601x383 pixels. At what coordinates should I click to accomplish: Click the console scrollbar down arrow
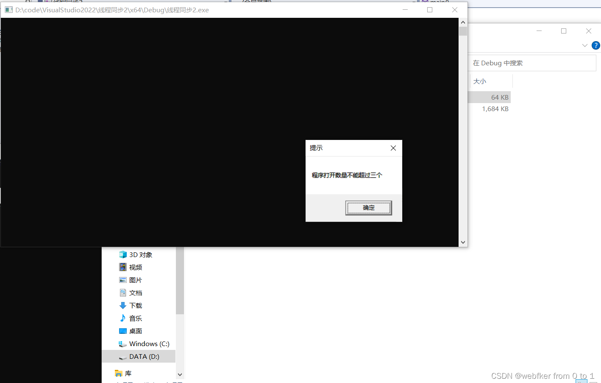(463, 243)
